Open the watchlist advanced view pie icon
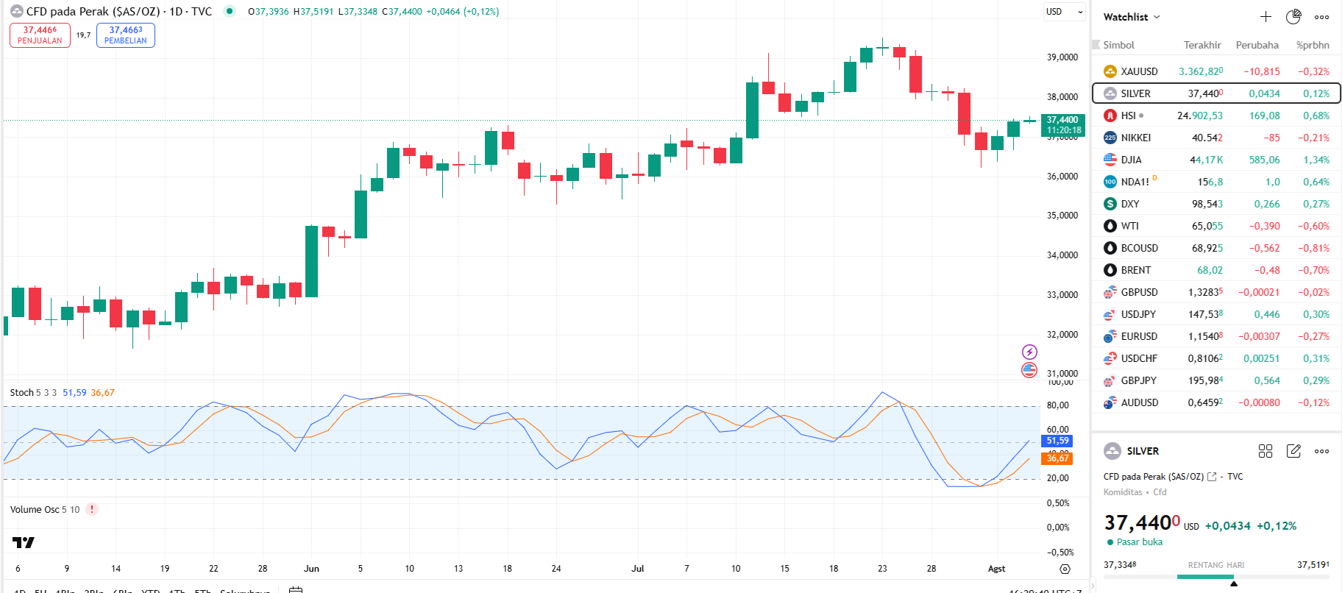The image size is (1342, 593). [1293, 17]
